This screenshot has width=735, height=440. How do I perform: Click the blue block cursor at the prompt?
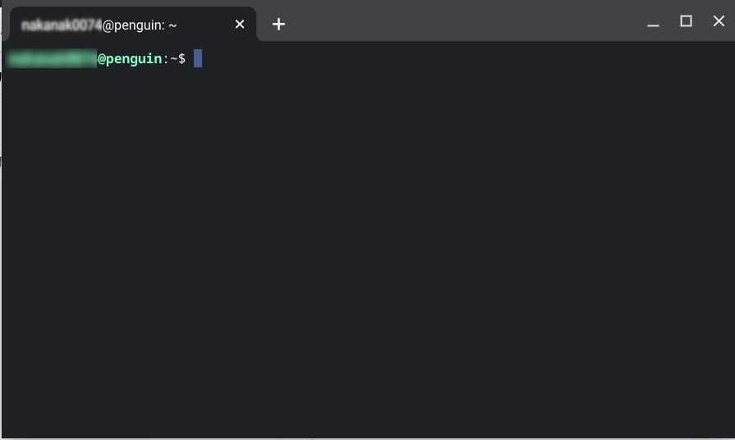(x=198, y=58)
